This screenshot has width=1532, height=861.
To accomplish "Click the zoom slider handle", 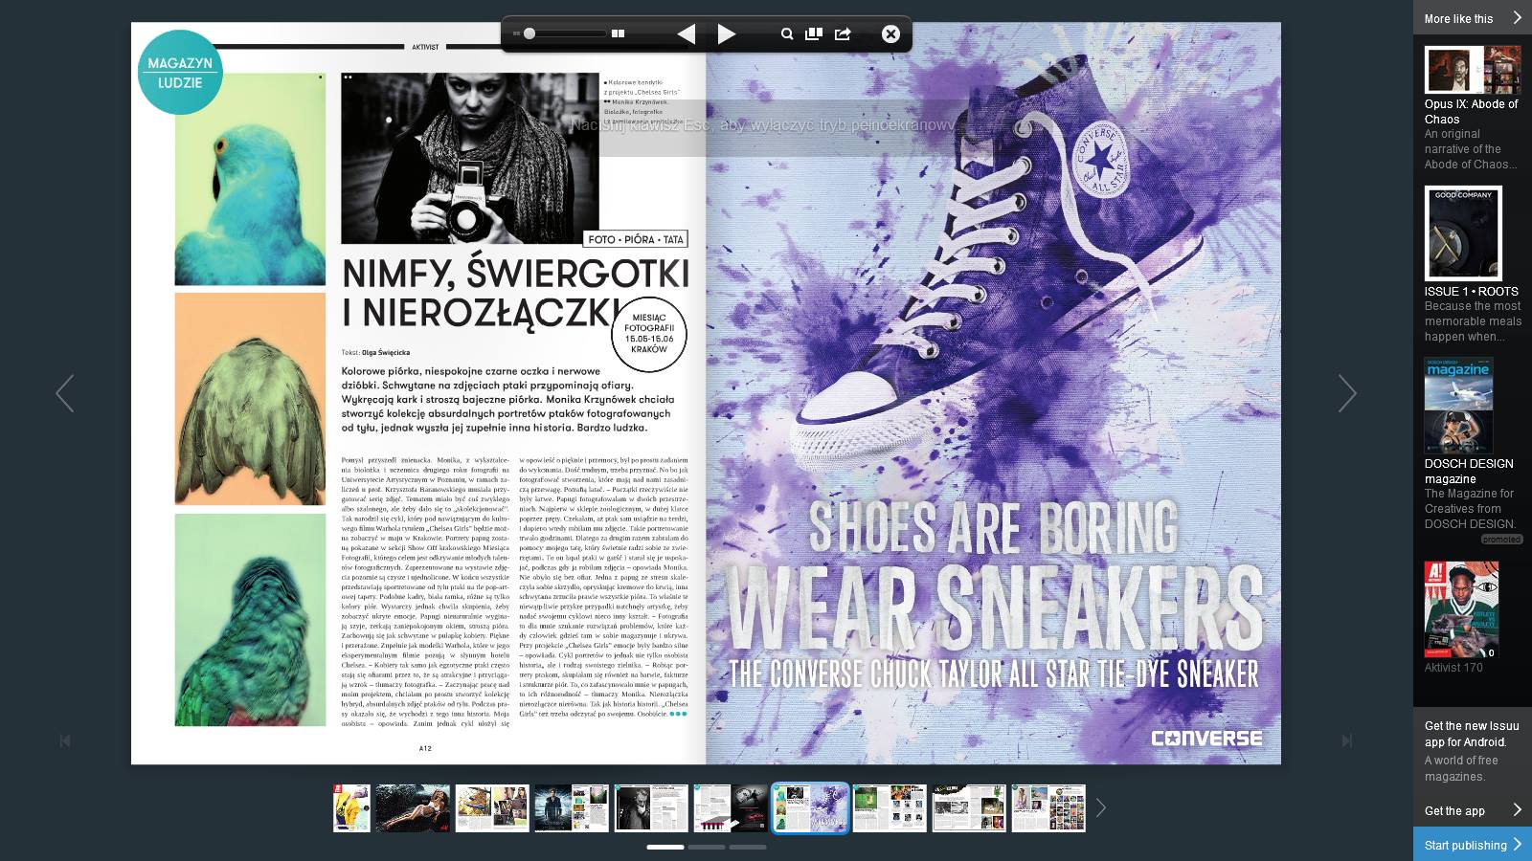I will (x=529, y=33).
